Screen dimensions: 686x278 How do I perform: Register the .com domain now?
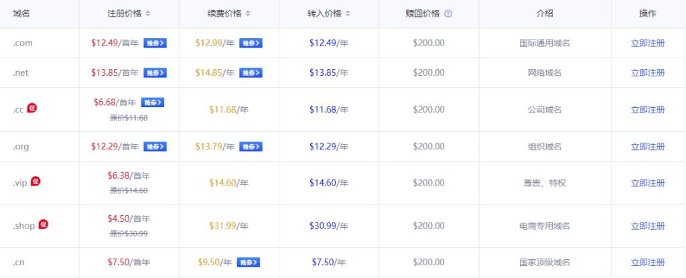(648, 44)
